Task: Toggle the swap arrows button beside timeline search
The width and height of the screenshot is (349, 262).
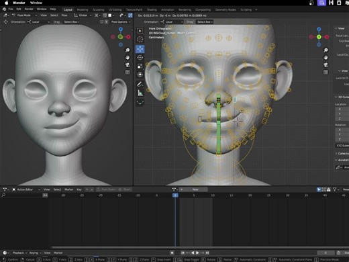Action: tap(45, 195)
